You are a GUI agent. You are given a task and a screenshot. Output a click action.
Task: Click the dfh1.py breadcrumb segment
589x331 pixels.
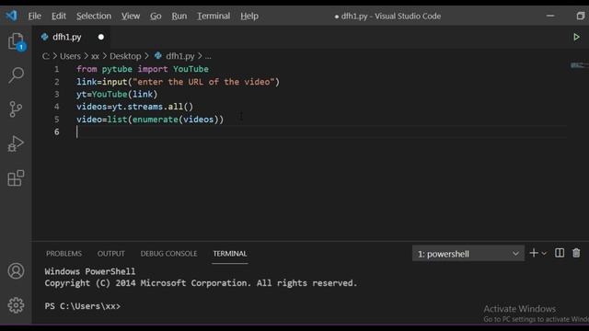pos(180,56)
